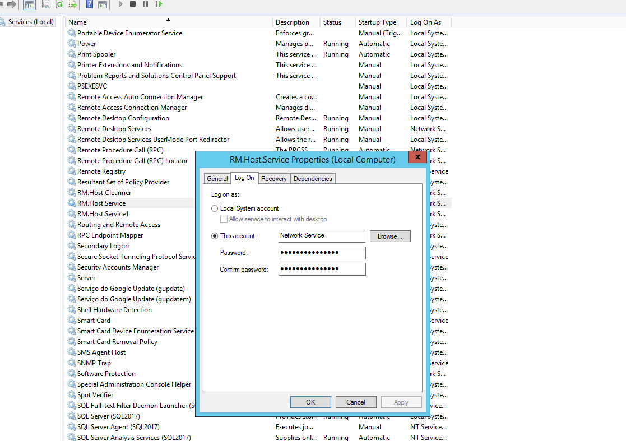
Task: Select the Printer Extensions and Notifications service
Action: coord(259,64)
